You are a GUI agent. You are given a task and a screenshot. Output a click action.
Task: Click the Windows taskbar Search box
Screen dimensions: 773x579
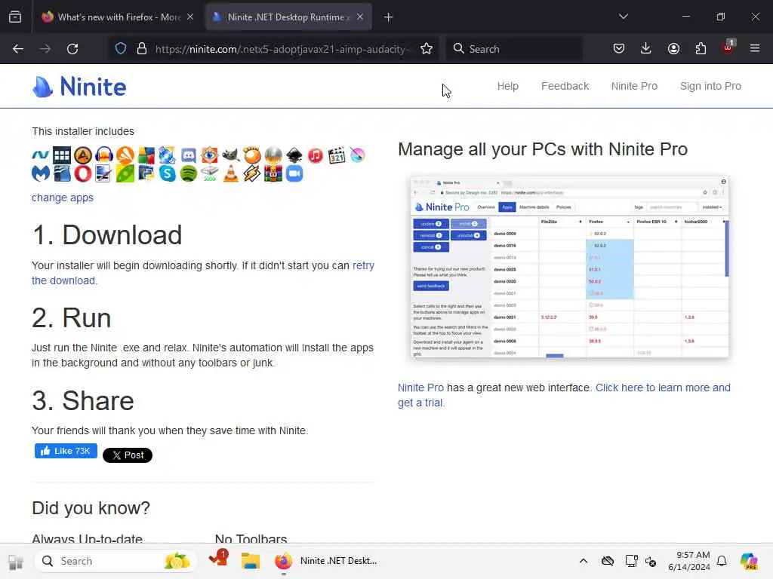115,561
